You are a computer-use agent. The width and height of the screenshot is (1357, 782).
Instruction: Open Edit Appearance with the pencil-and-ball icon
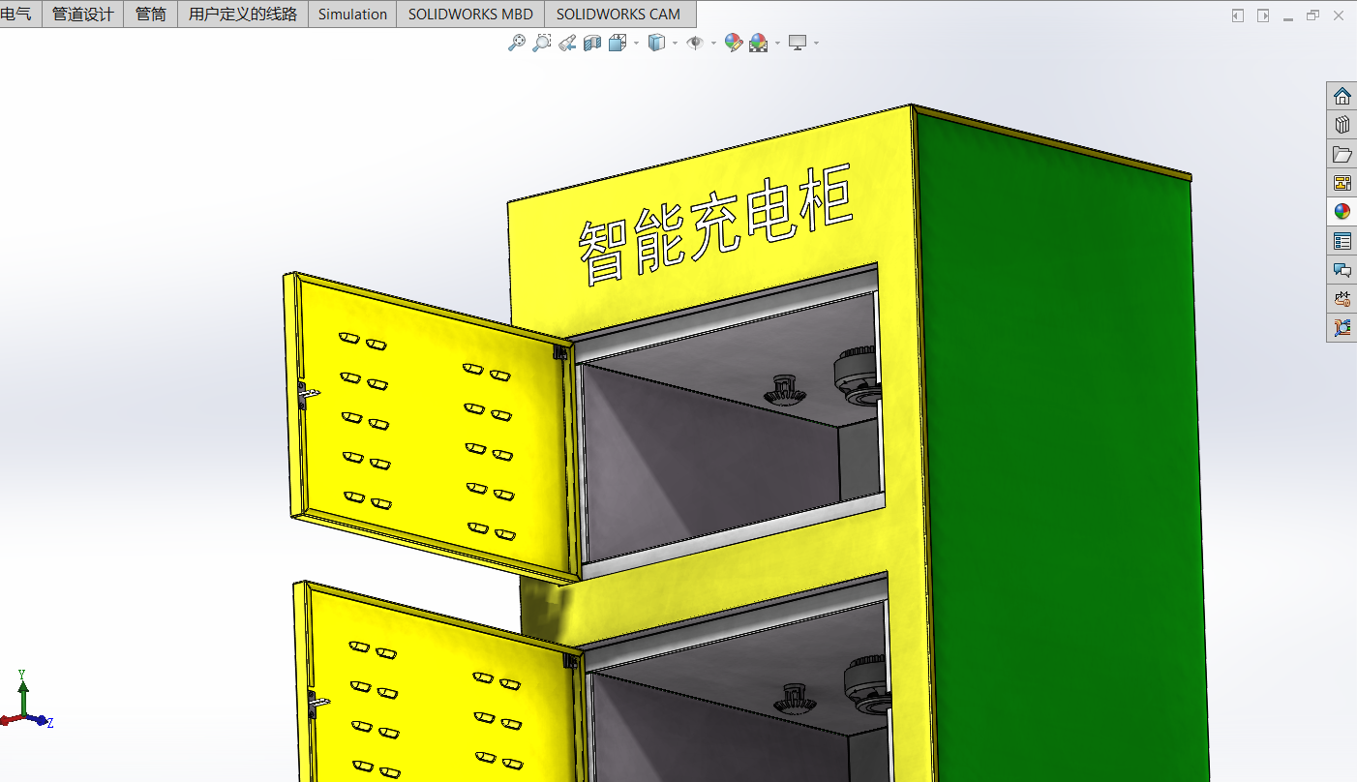(734, 43)
